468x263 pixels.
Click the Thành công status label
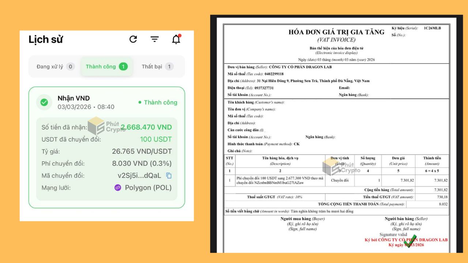[x=158, y=103]
